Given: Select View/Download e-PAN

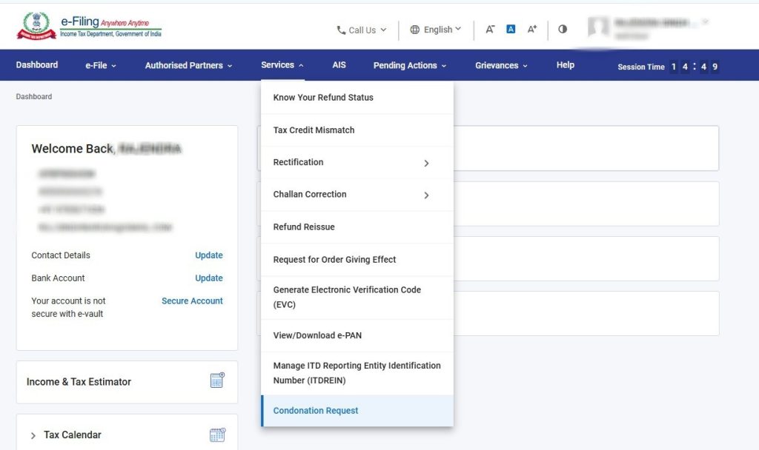Looking at the screenshot, I should click(357, 335).
